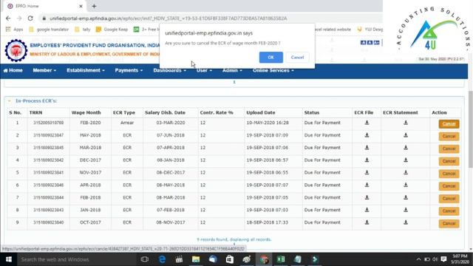Download ECR statement for MAY-2018 row
This screenshot has width=473, height=266.
pos(406,135)
